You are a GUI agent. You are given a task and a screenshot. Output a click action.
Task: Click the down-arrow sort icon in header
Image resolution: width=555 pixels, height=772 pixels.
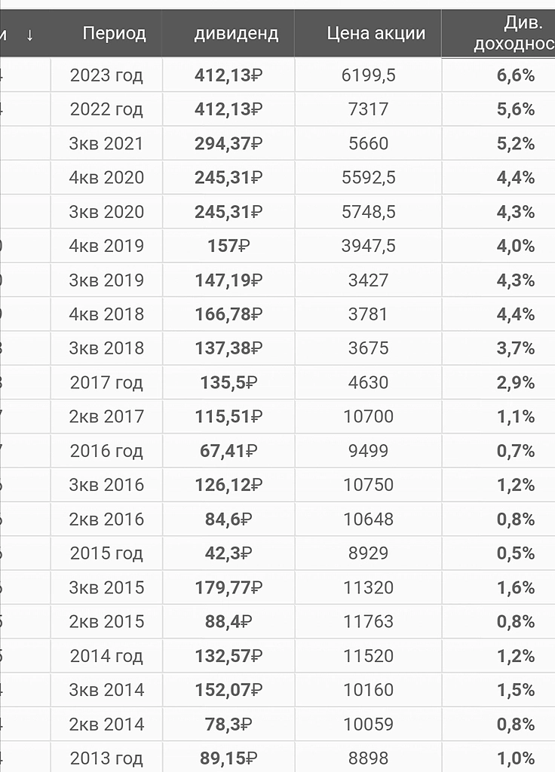pyautogui.click(x=29, y=34)
